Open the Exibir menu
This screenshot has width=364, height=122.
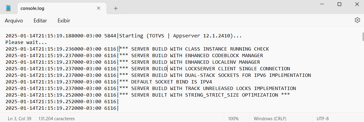(x=64, y=21)
